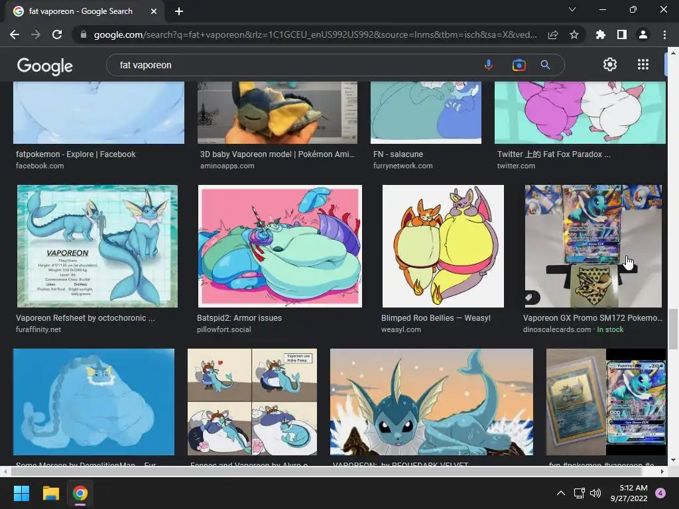
Task: Click the horizontal scrollbar right arrow
Action: pyautogui.click(x=662, y=471)
